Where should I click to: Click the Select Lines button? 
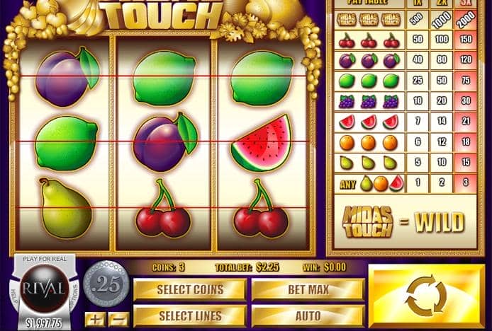tap(190, 316)
